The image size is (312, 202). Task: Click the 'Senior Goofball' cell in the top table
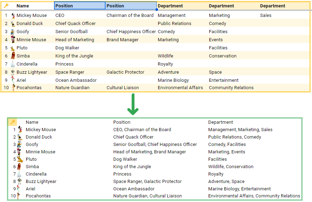click(x=71, y=32)
